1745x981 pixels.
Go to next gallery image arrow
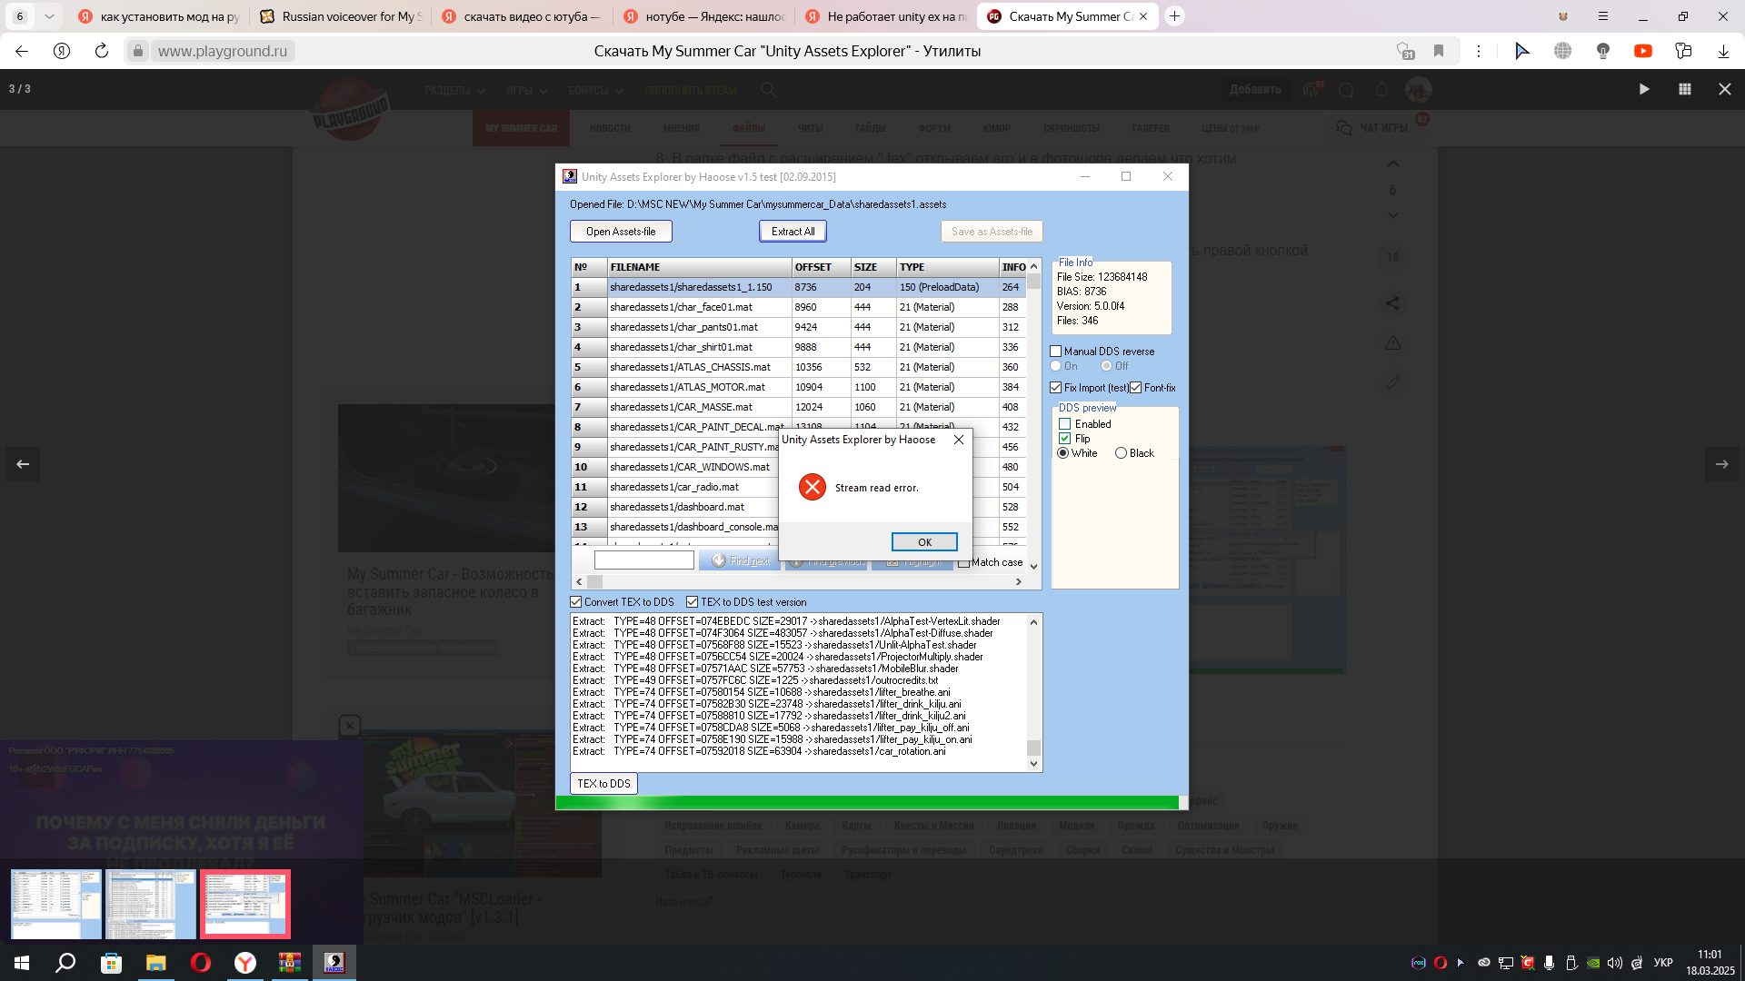point(1721,464)
